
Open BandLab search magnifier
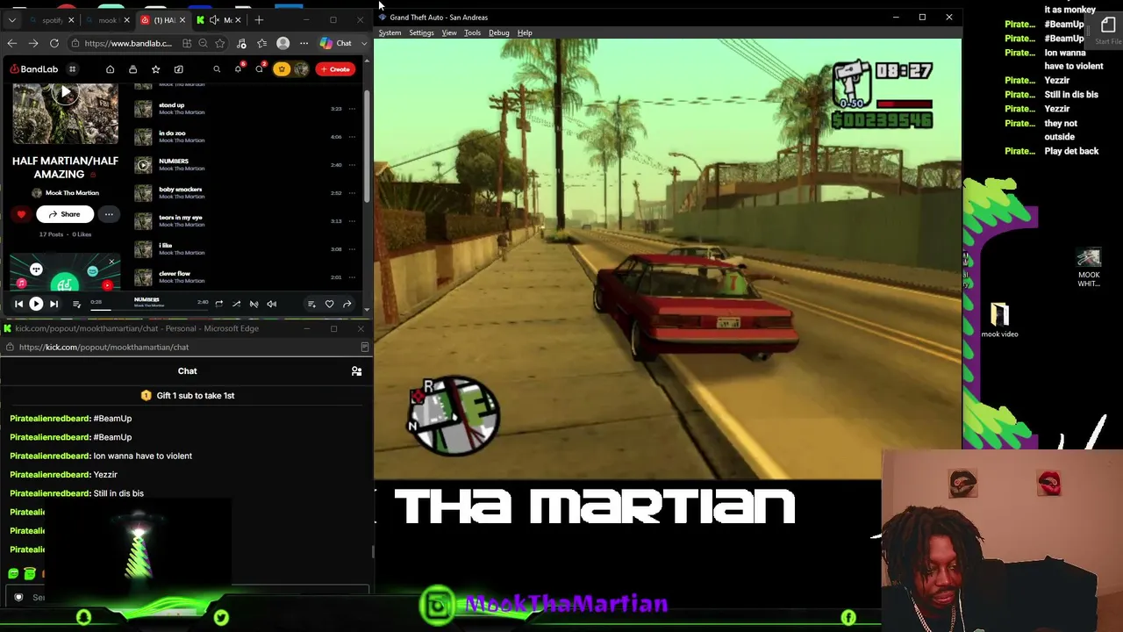tap(217, 69)
